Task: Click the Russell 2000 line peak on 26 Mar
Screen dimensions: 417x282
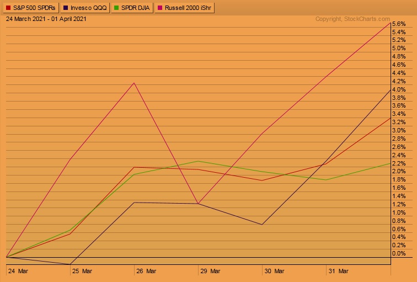Action: point(134,83)
